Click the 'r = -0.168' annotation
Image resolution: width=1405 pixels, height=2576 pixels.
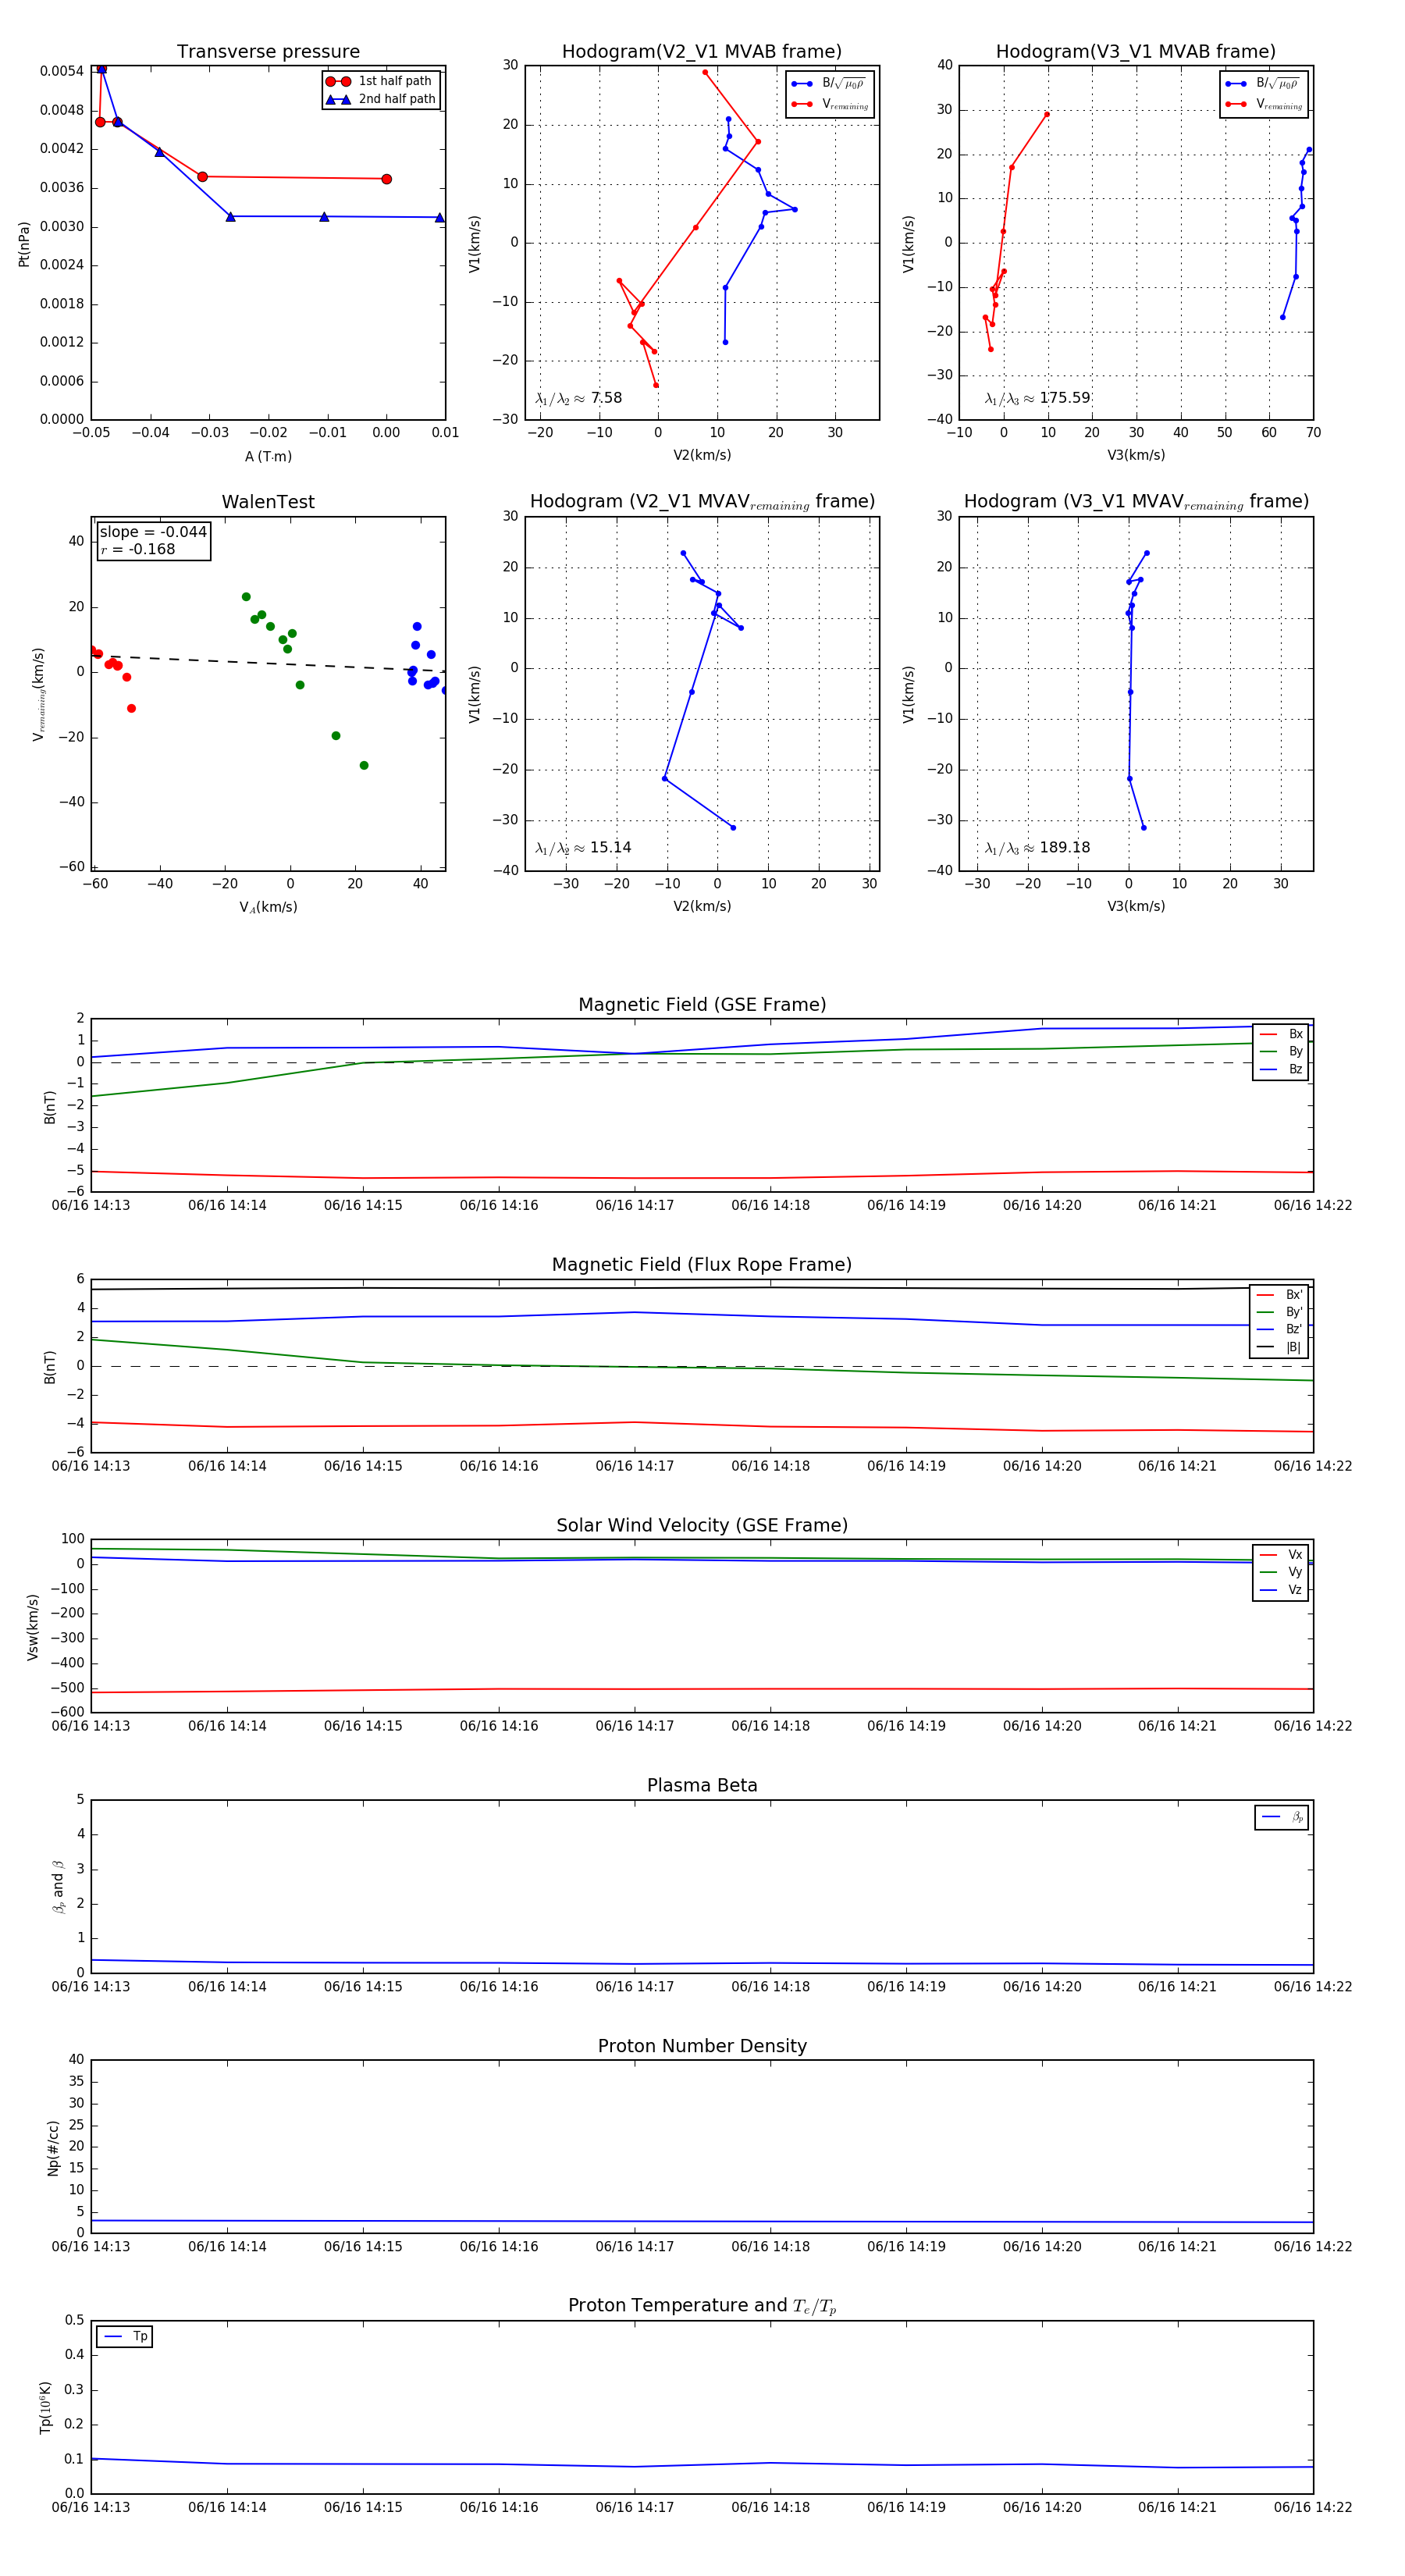coord(138,549)
